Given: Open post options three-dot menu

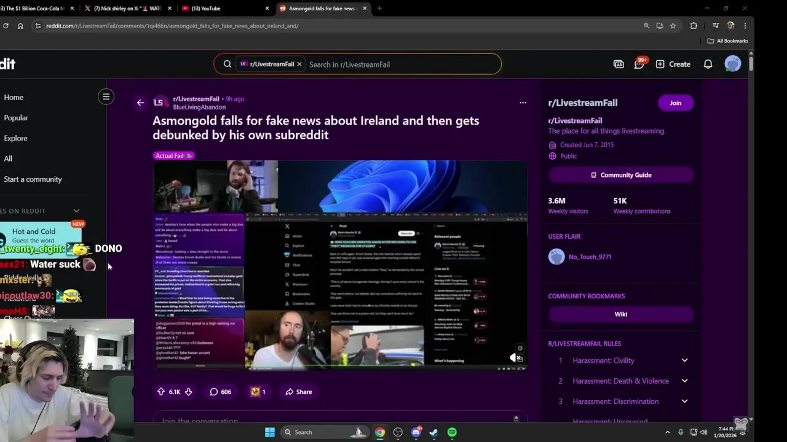Looking at the screenshot, I should click(x=523, y=103).
